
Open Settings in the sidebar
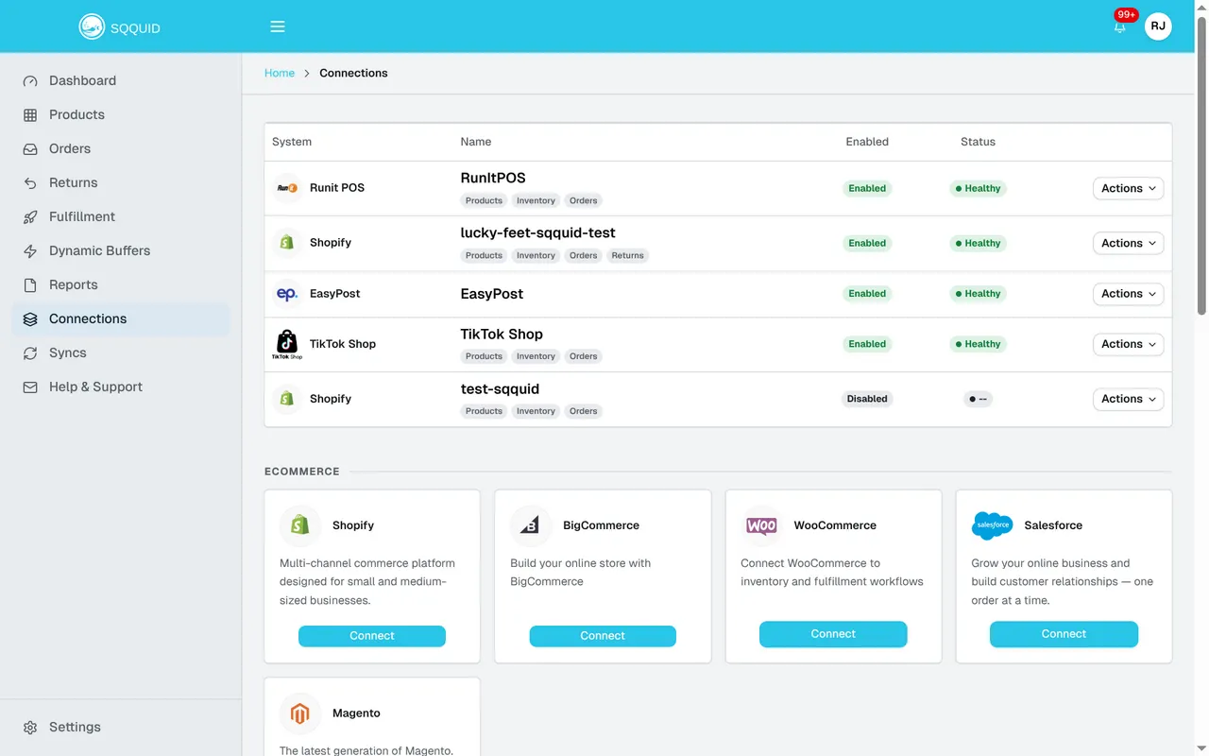click(x=121, y=728)
